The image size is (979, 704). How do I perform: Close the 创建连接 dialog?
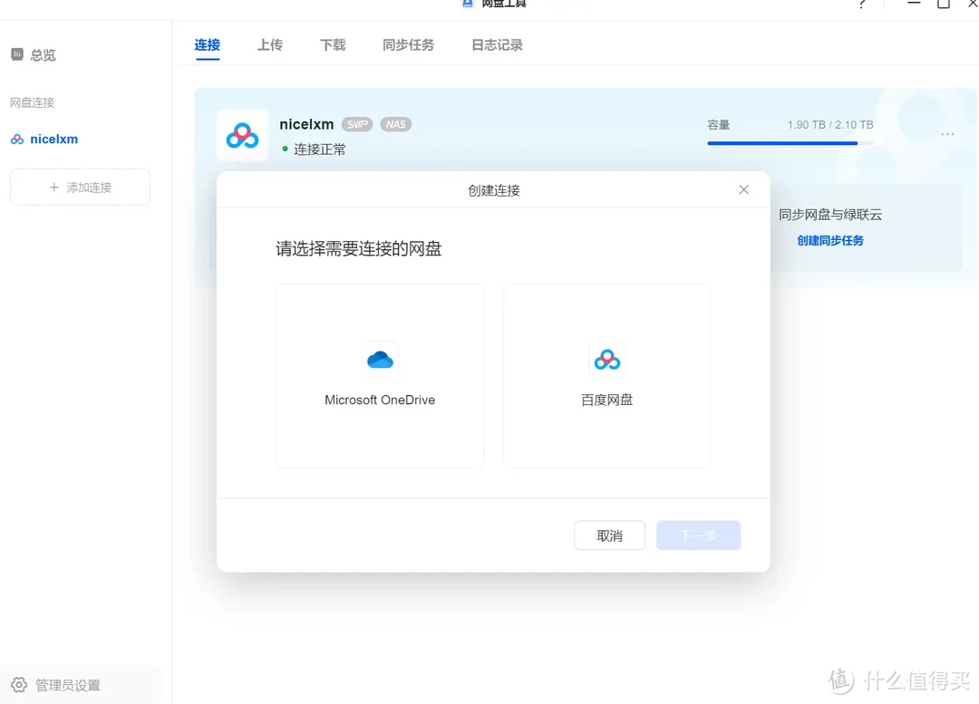(x=743, y=189)
